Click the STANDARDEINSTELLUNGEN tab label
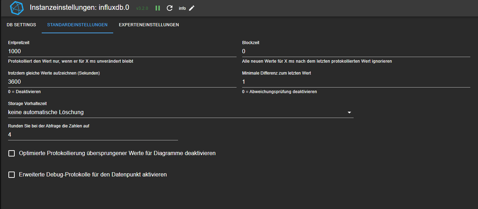478x209 pixels. coord(77,25)
